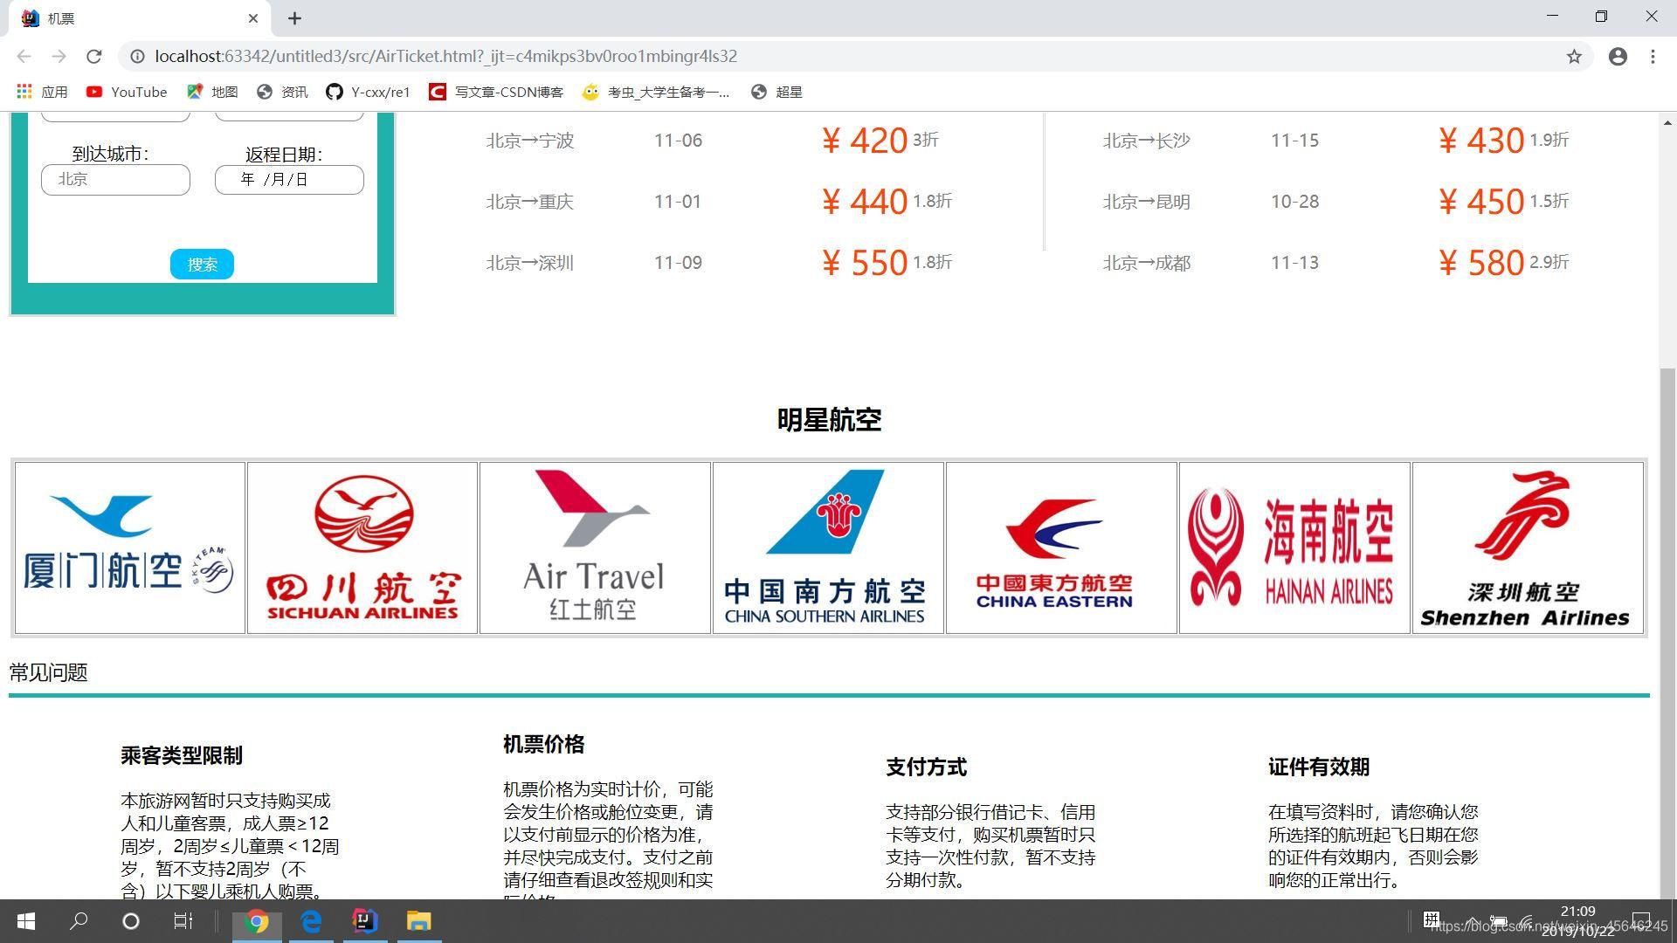Click the Sichuan Airlines logo
Image resolution: width=1677 pixels, height=943 pixels.
[362, 547]
